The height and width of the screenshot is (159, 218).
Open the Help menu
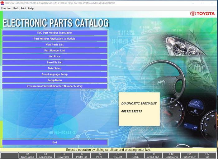click(x=31, y=8)
